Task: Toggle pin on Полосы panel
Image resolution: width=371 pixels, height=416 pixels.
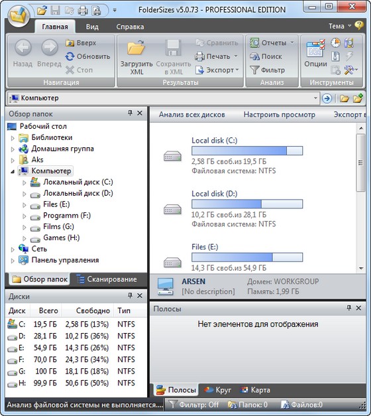Action: click(348, 308)
